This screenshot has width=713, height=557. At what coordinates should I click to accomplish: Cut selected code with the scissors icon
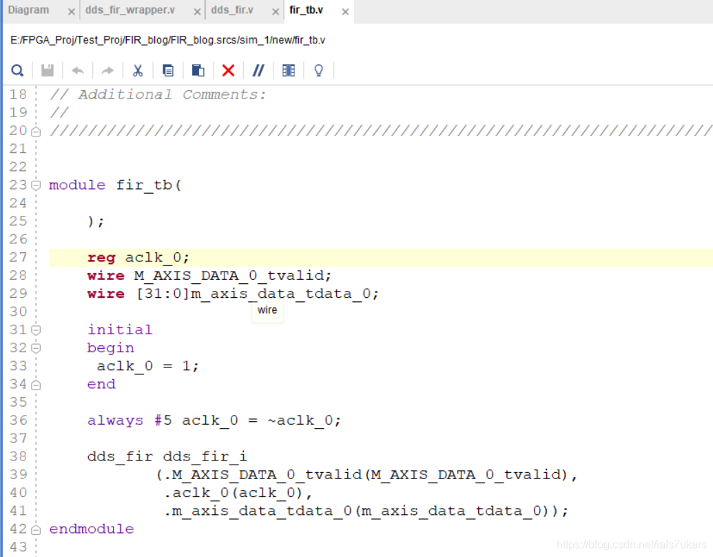(137, 70)
